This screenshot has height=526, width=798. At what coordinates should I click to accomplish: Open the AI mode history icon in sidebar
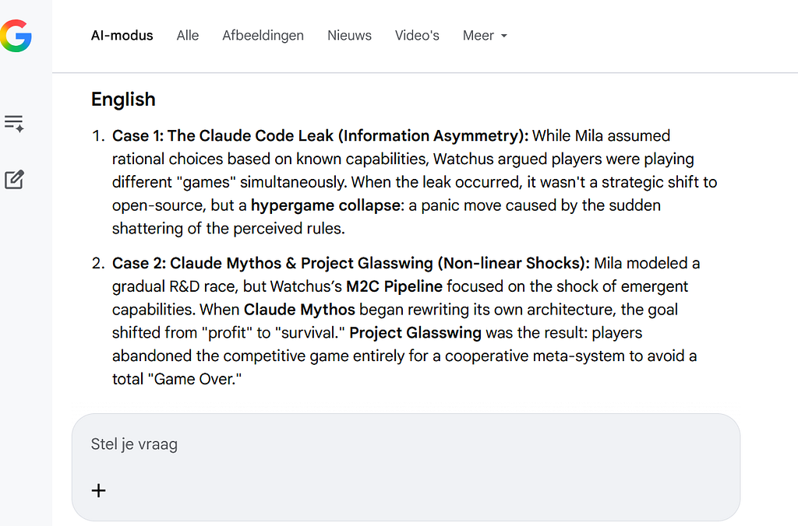14,124
